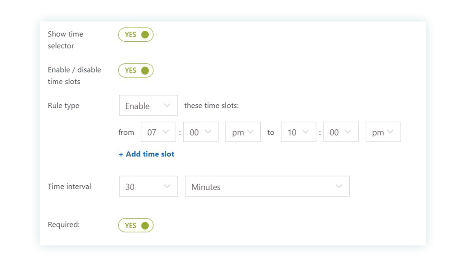The width and height of the screenshot is (466, 272).
Task: Click the chevron in Rule type dropdown
Action: [x=167, y=106]
